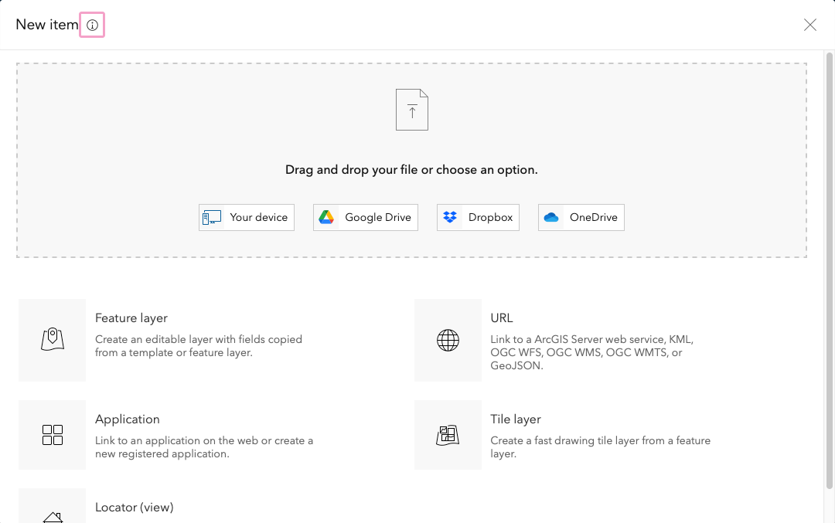Click the Tile layer icon
Image resolution: width=835 pixels, height=523 pixels.
click(448, 435)
